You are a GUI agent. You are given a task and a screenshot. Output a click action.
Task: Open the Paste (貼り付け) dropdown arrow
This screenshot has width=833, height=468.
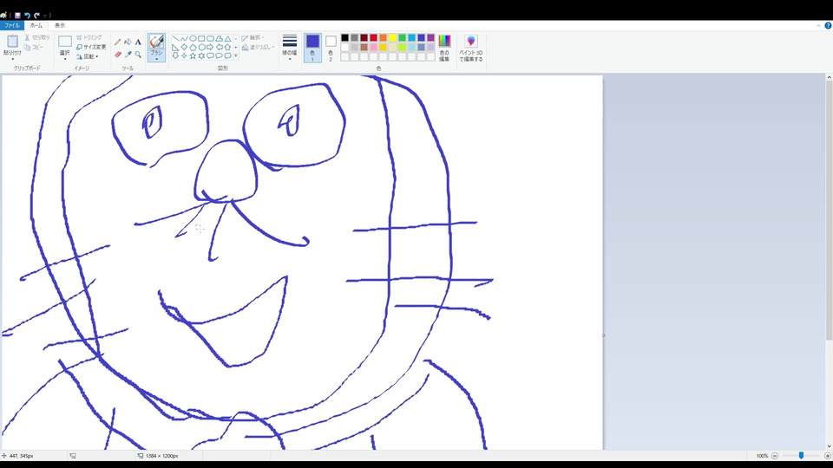click(12, 60)
